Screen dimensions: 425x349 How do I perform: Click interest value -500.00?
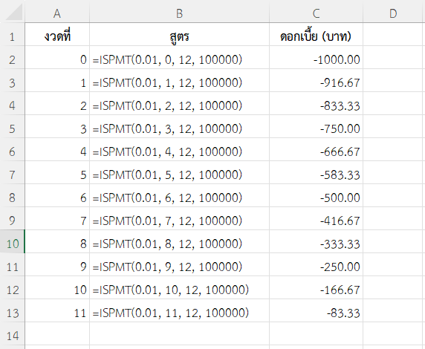pos(316,195)
